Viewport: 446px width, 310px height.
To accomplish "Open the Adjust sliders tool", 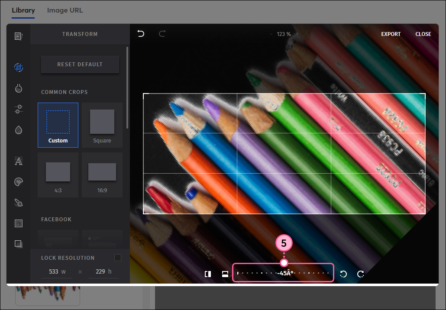I will point(19,109).
